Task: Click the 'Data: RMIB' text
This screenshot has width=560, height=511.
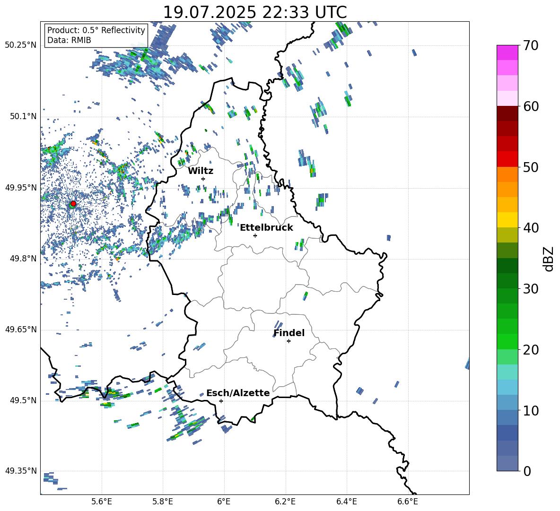Action: coord(69,40)
